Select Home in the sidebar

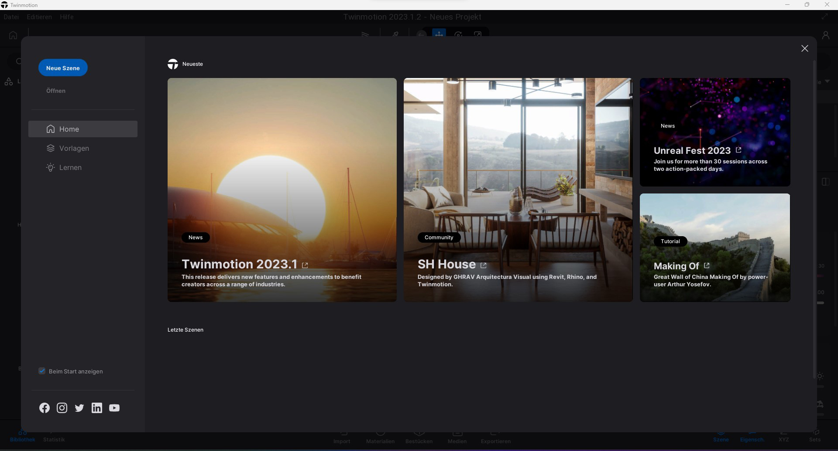pyautogui.click(x=83, y=129)
